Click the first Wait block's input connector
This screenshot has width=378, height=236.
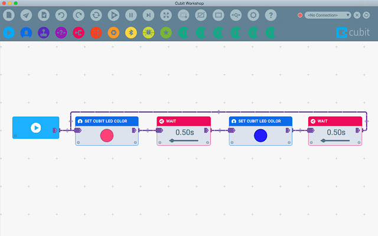159,130
